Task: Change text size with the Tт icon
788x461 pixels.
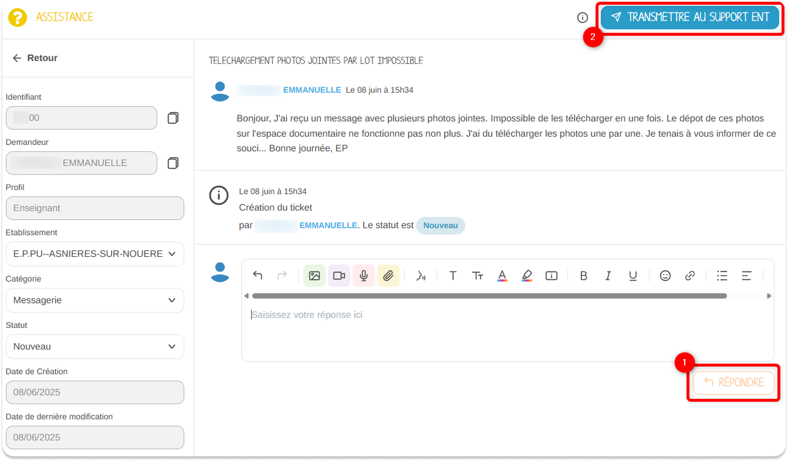Action: click(478, 276)
